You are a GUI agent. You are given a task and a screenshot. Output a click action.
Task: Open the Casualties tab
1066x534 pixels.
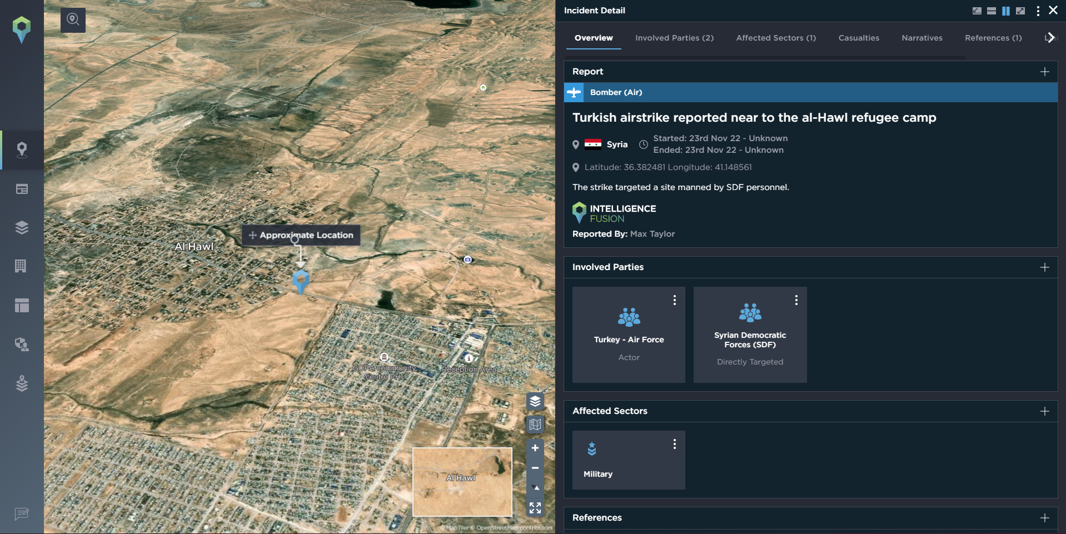point(859,38)
